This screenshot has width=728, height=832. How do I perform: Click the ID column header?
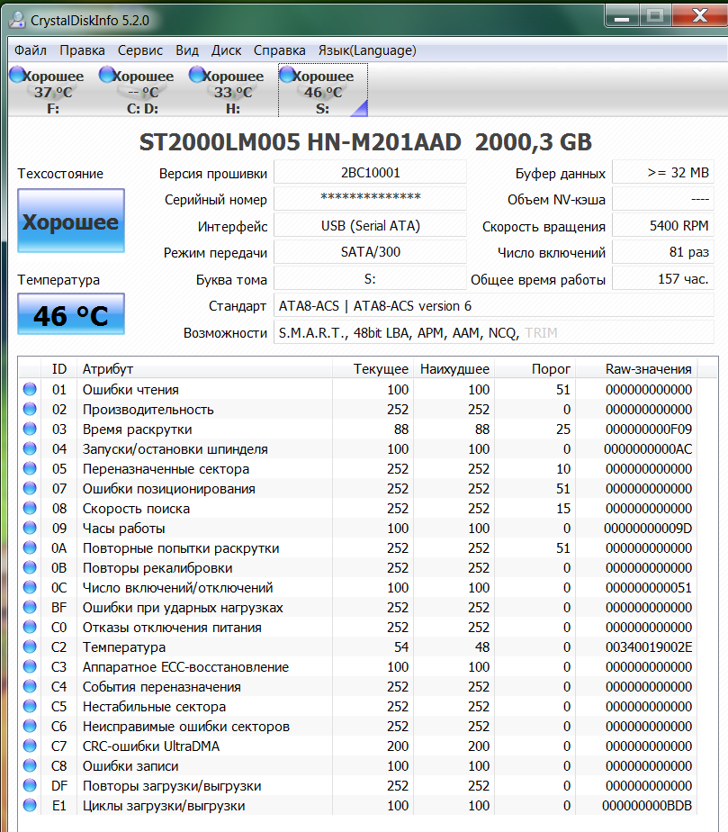pos(59,369)
